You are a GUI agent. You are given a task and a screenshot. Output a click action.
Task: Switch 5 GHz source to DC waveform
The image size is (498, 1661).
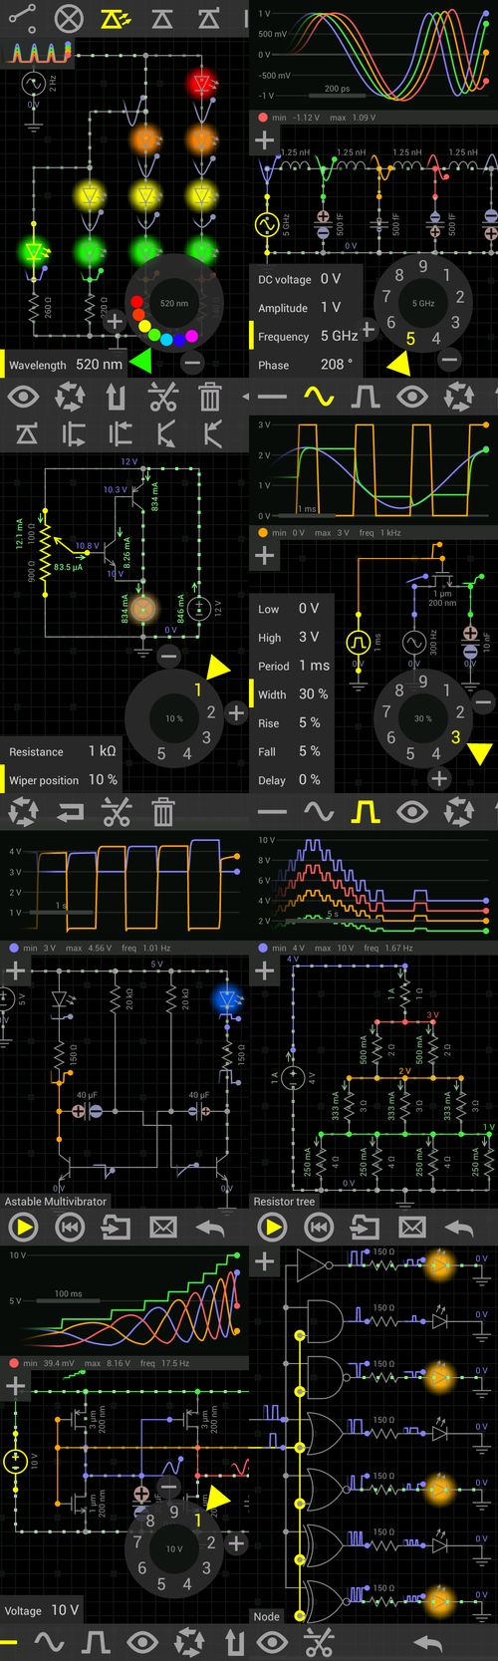pyautogui.click(x=272, y=397)
